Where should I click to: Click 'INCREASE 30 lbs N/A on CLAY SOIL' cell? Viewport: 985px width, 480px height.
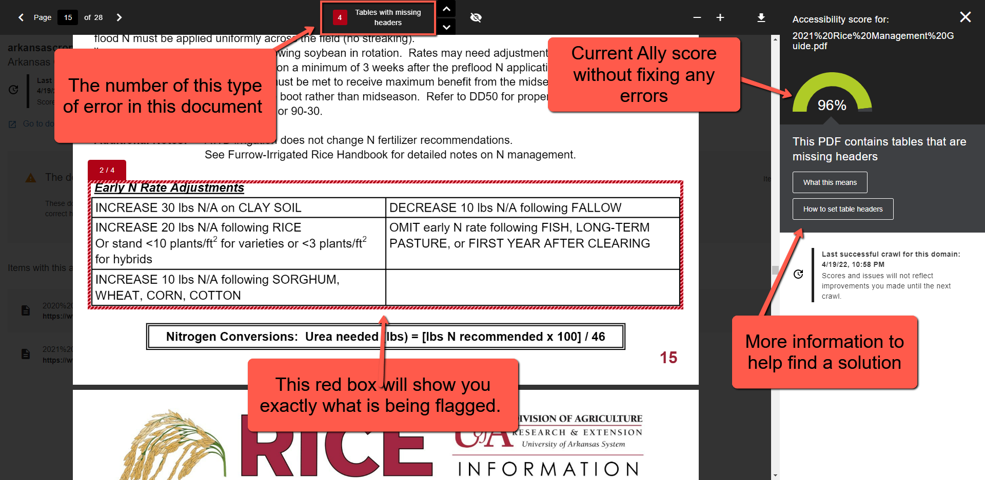pyautogui.click(x=239, y=207)
